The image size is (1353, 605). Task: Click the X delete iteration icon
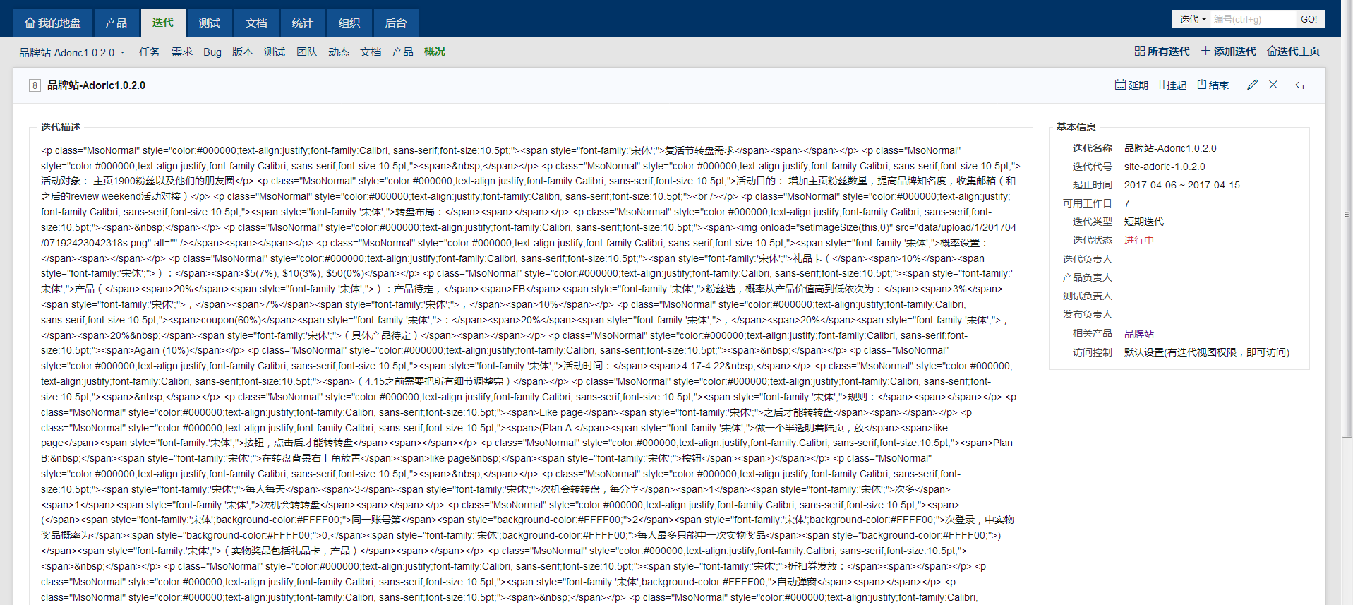1273,85
